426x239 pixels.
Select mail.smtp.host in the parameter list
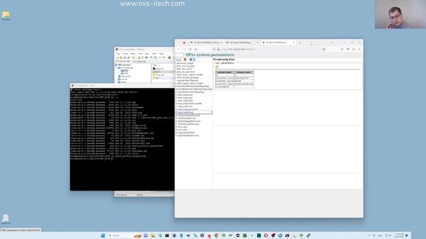185,95
